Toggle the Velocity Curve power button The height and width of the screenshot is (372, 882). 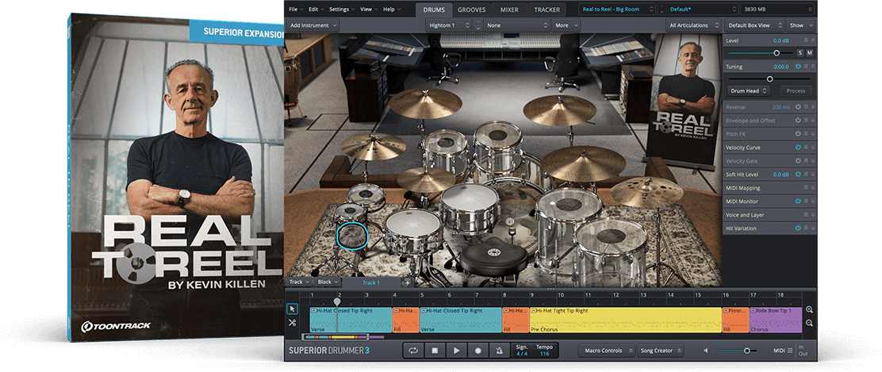point(797,148)
